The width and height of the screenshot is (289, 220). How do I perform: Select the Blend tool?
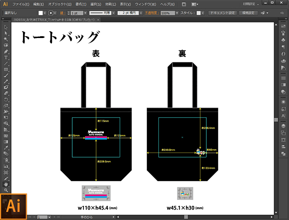pos(6,153)
